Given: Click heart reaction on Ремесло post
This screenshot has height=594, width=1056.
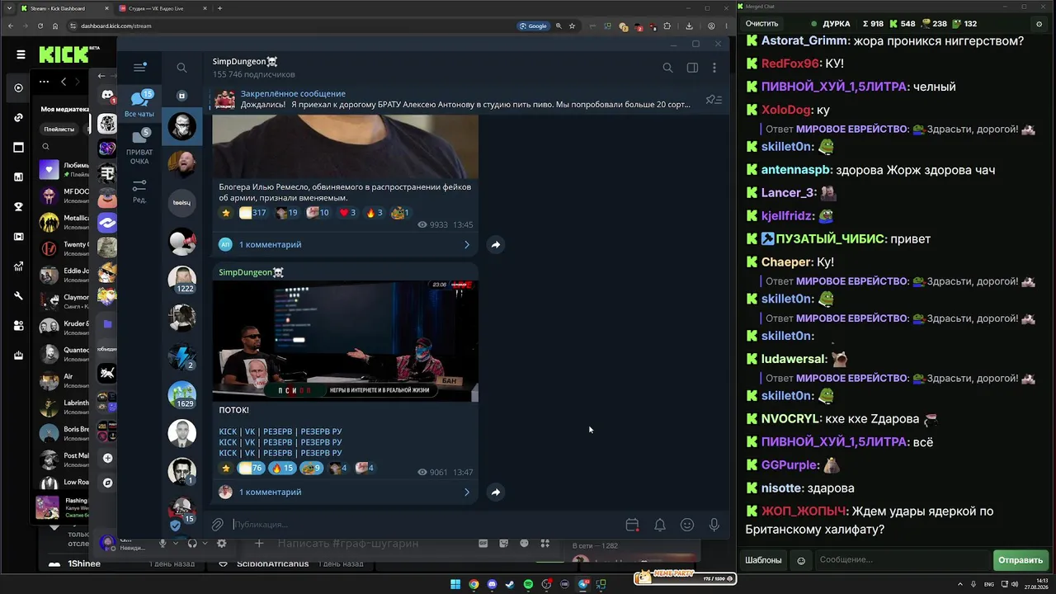Looking at the screenshot, I should [x=347, y=213].
